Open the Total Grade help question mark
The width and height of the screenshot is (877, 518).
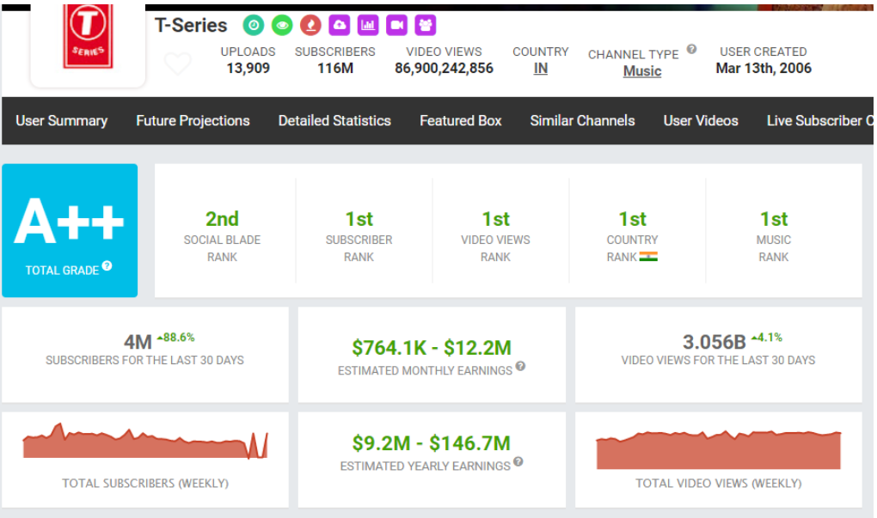coord(107,266)
